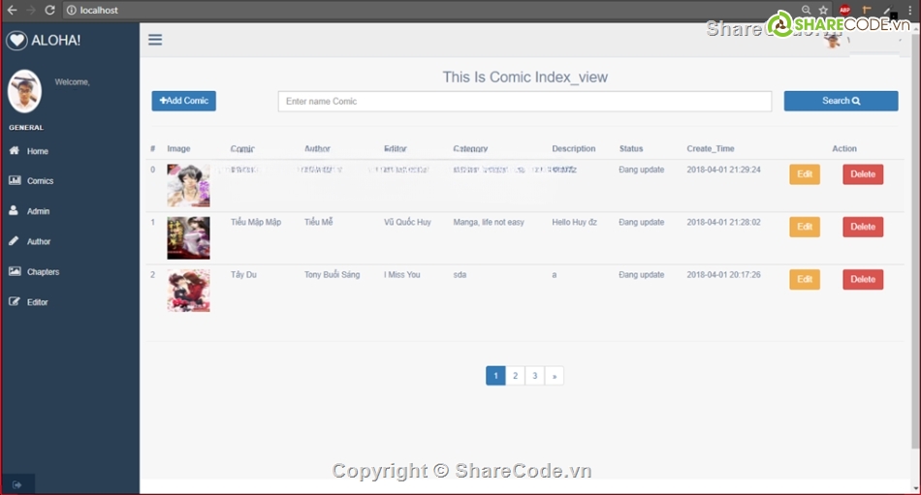Click the Tây Du comic name

tap(243, 274)
